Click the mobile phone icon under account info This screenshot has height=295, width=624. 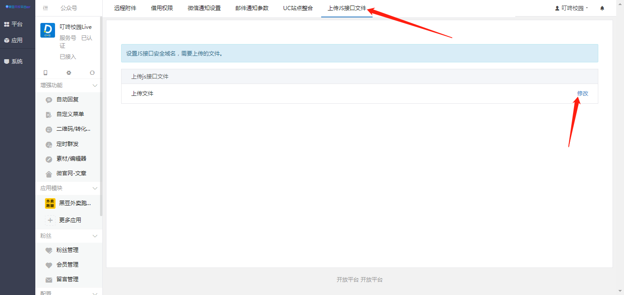tap(45, 73)
